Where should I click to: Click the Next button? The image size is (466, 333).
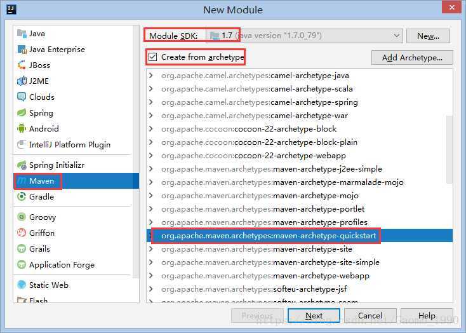coord(314,315)
